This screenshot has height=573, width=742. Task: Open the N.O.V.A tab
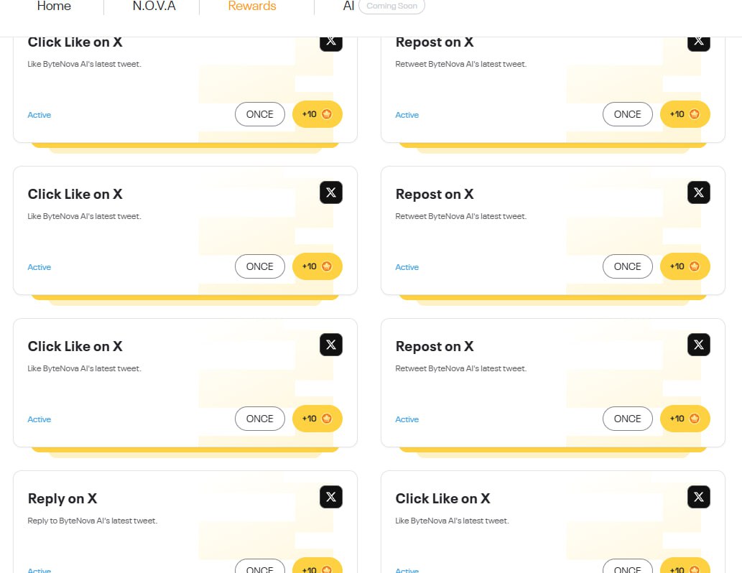154,6
